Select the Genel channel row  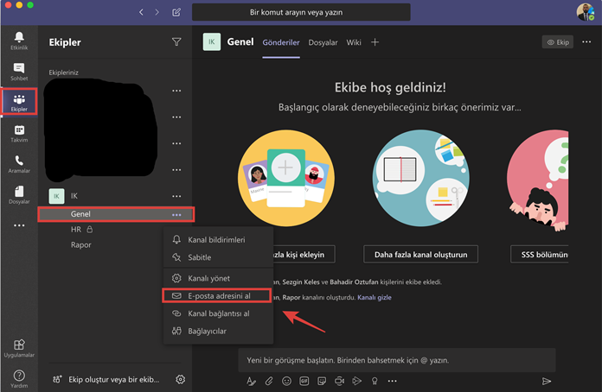[116, 214]
